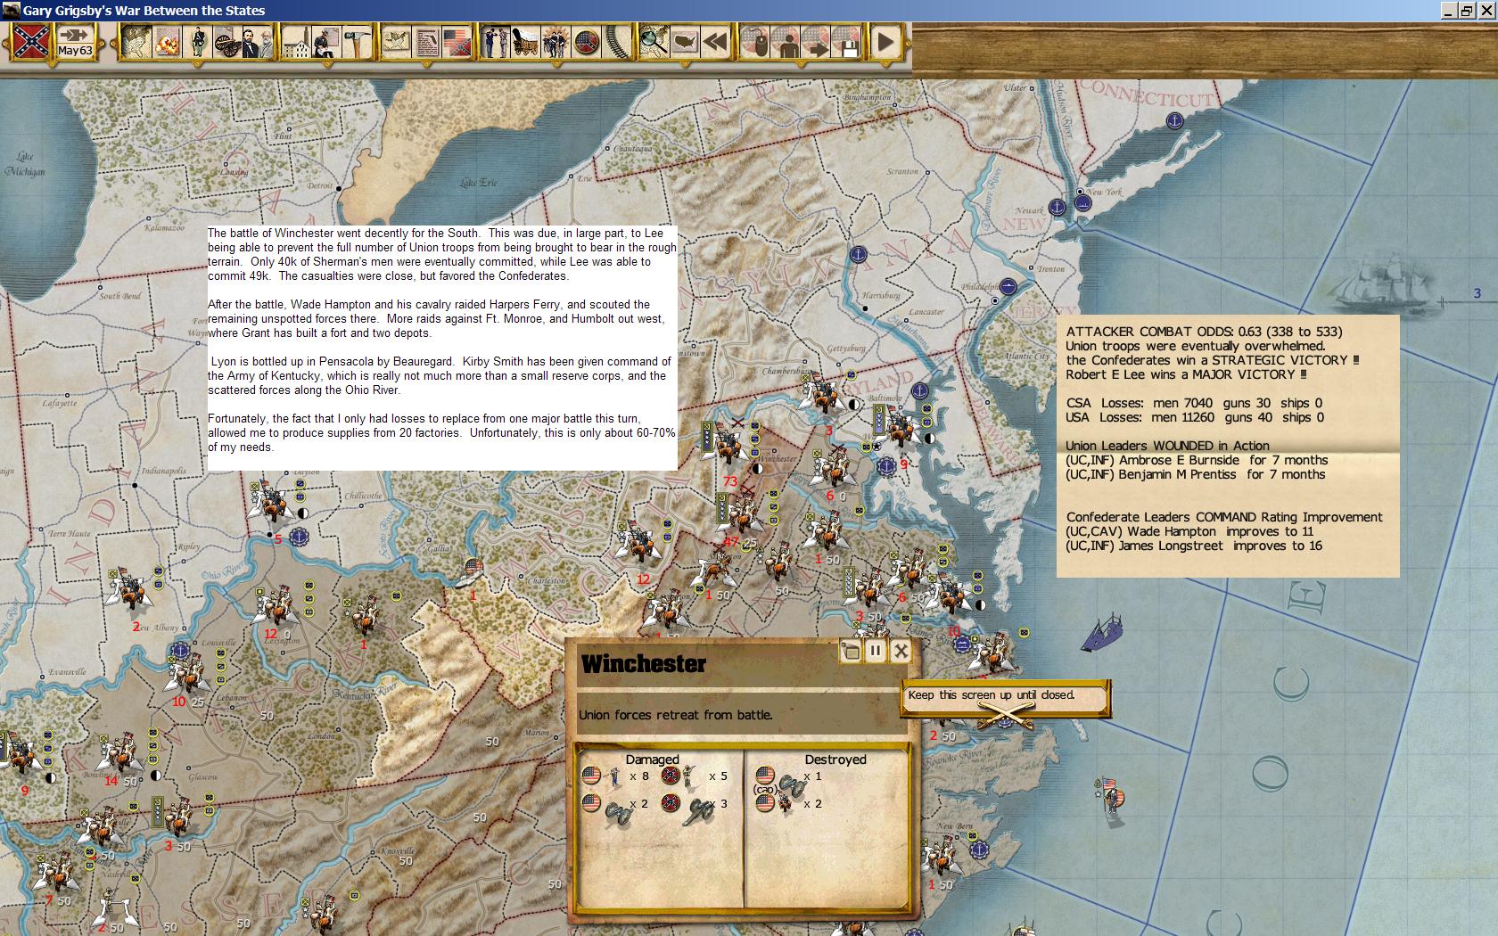This screenshot has height=936, width=1498.
Task: Click the covered supply wagon icon
Action: pos(526,41)
